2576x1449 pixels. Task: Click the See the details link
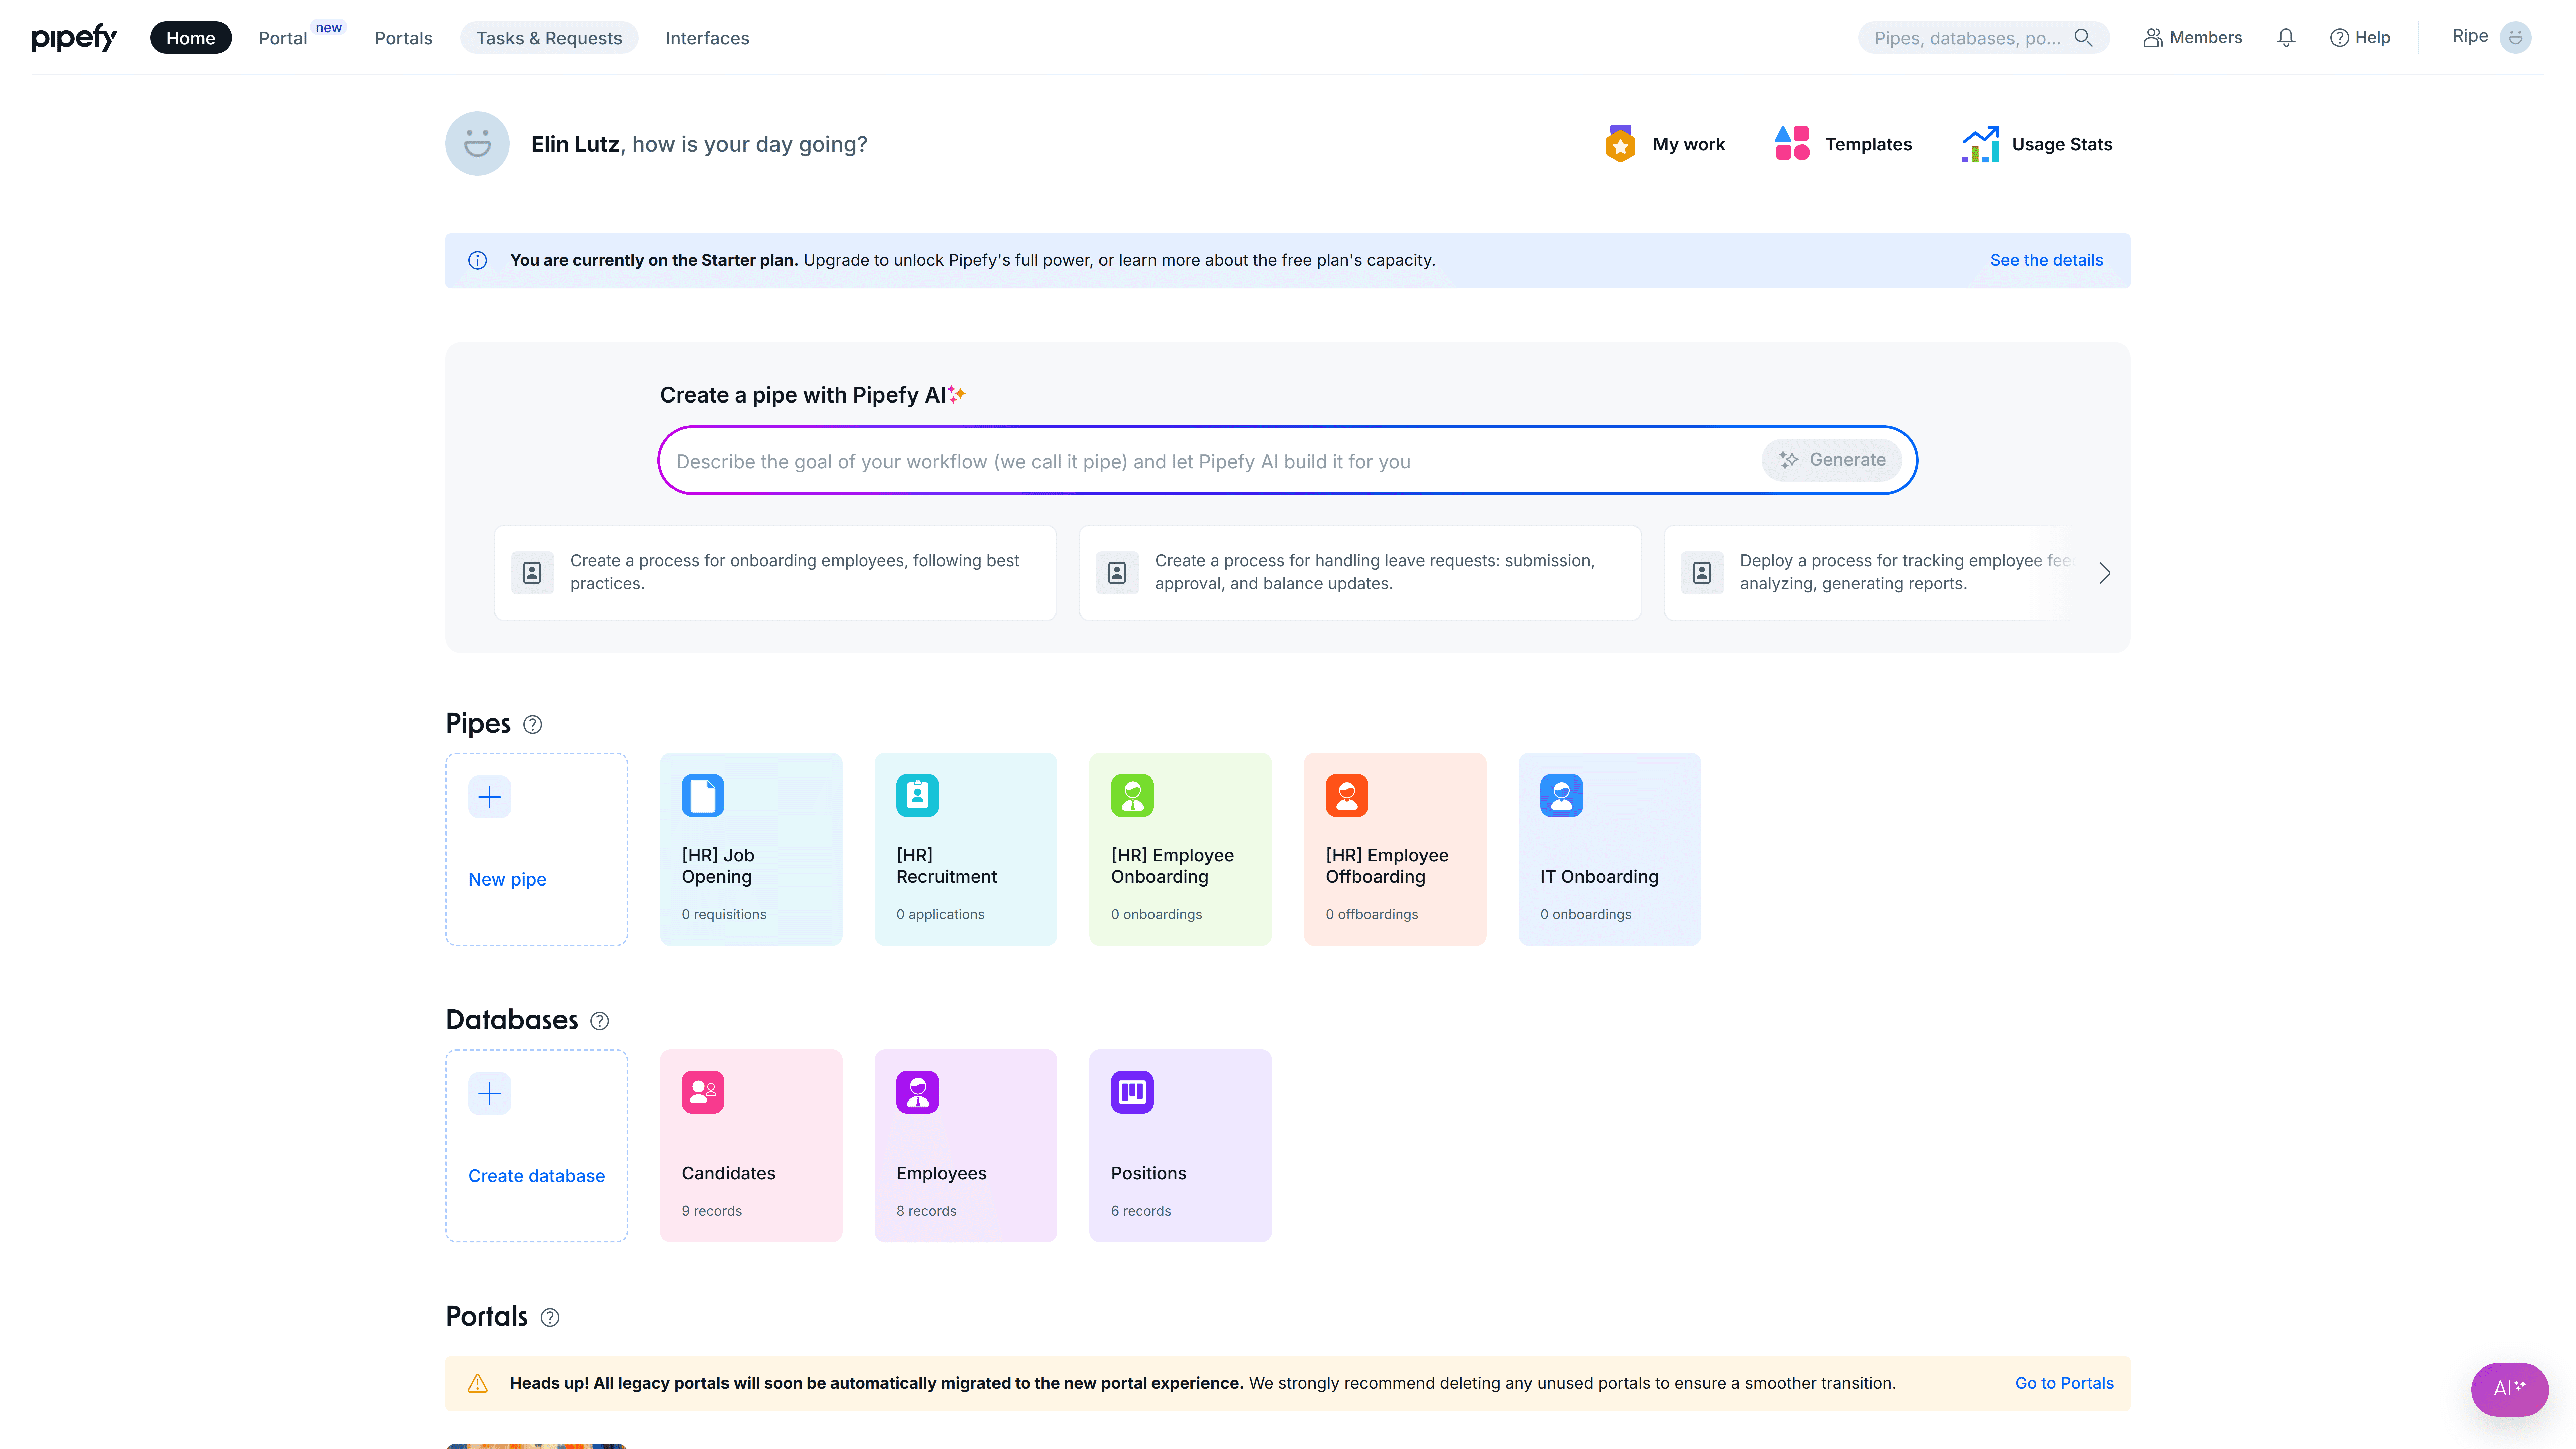2046,260
